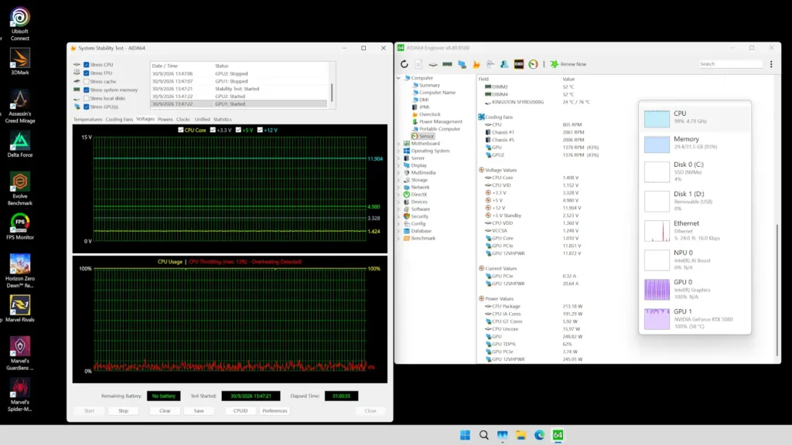Click the Refresh icon in AIDA64 toolbar
Viewport: 792px width, 445px height.
[x=404, y=64]
